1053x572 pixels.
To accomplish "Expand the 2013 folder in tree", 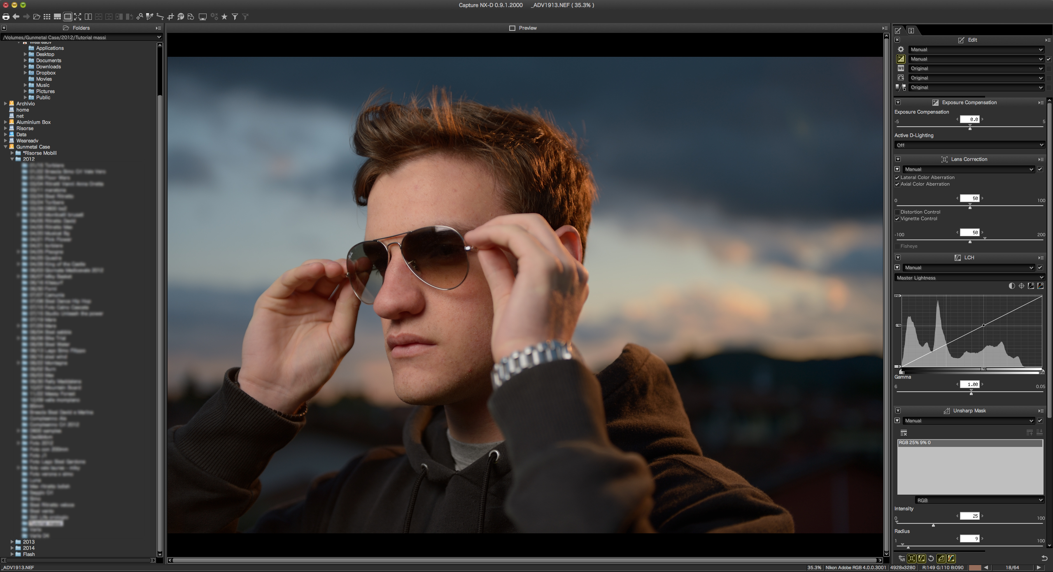I will click(x=12, y=542).
